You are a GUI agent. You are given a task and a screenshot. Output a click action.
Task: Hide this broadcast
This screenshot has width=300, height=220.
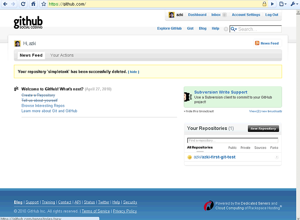[x=199, y=111]
